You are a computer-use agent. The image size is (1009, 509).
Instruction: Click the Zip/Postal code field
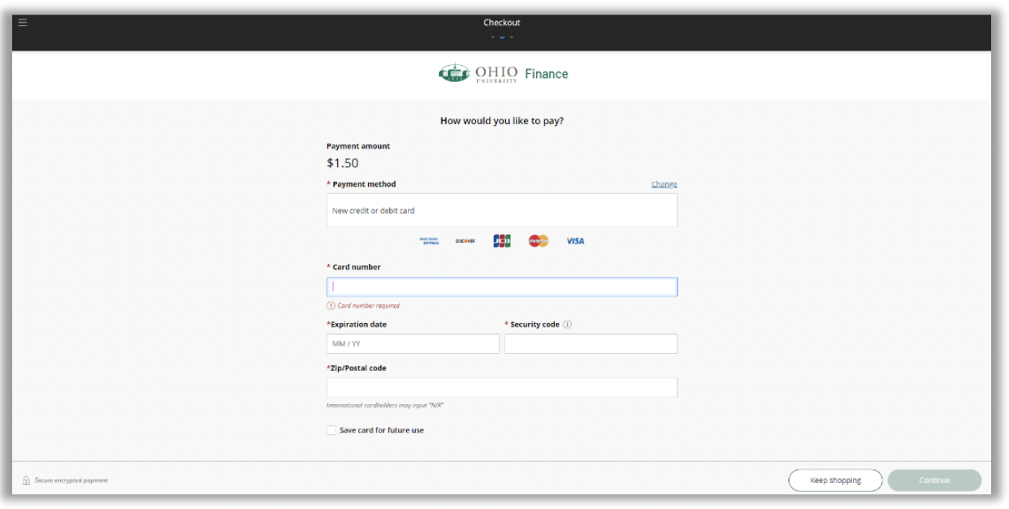pyautogui.click(x=501, y=387)
